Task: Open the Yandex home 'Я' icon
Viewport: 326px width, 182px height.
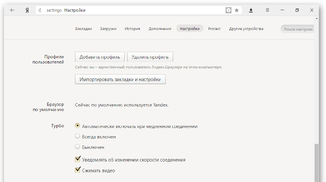Action: (x=27, y=10)
